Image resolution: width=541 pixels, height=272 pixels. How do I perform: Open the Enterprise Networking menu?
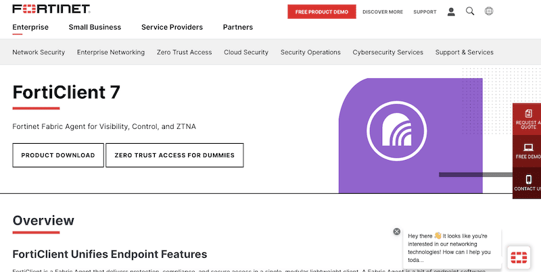[x=111, y=53]
